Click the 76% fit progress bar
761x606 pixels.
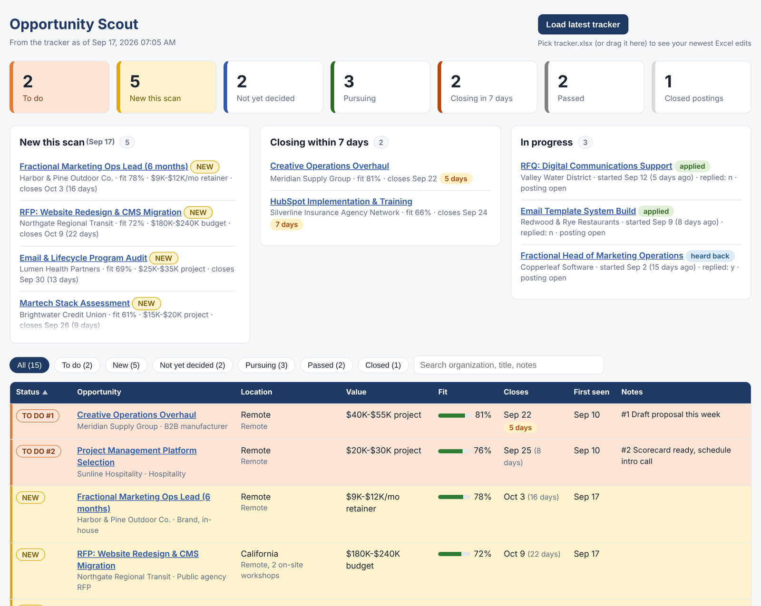click(x=454, y=451)
